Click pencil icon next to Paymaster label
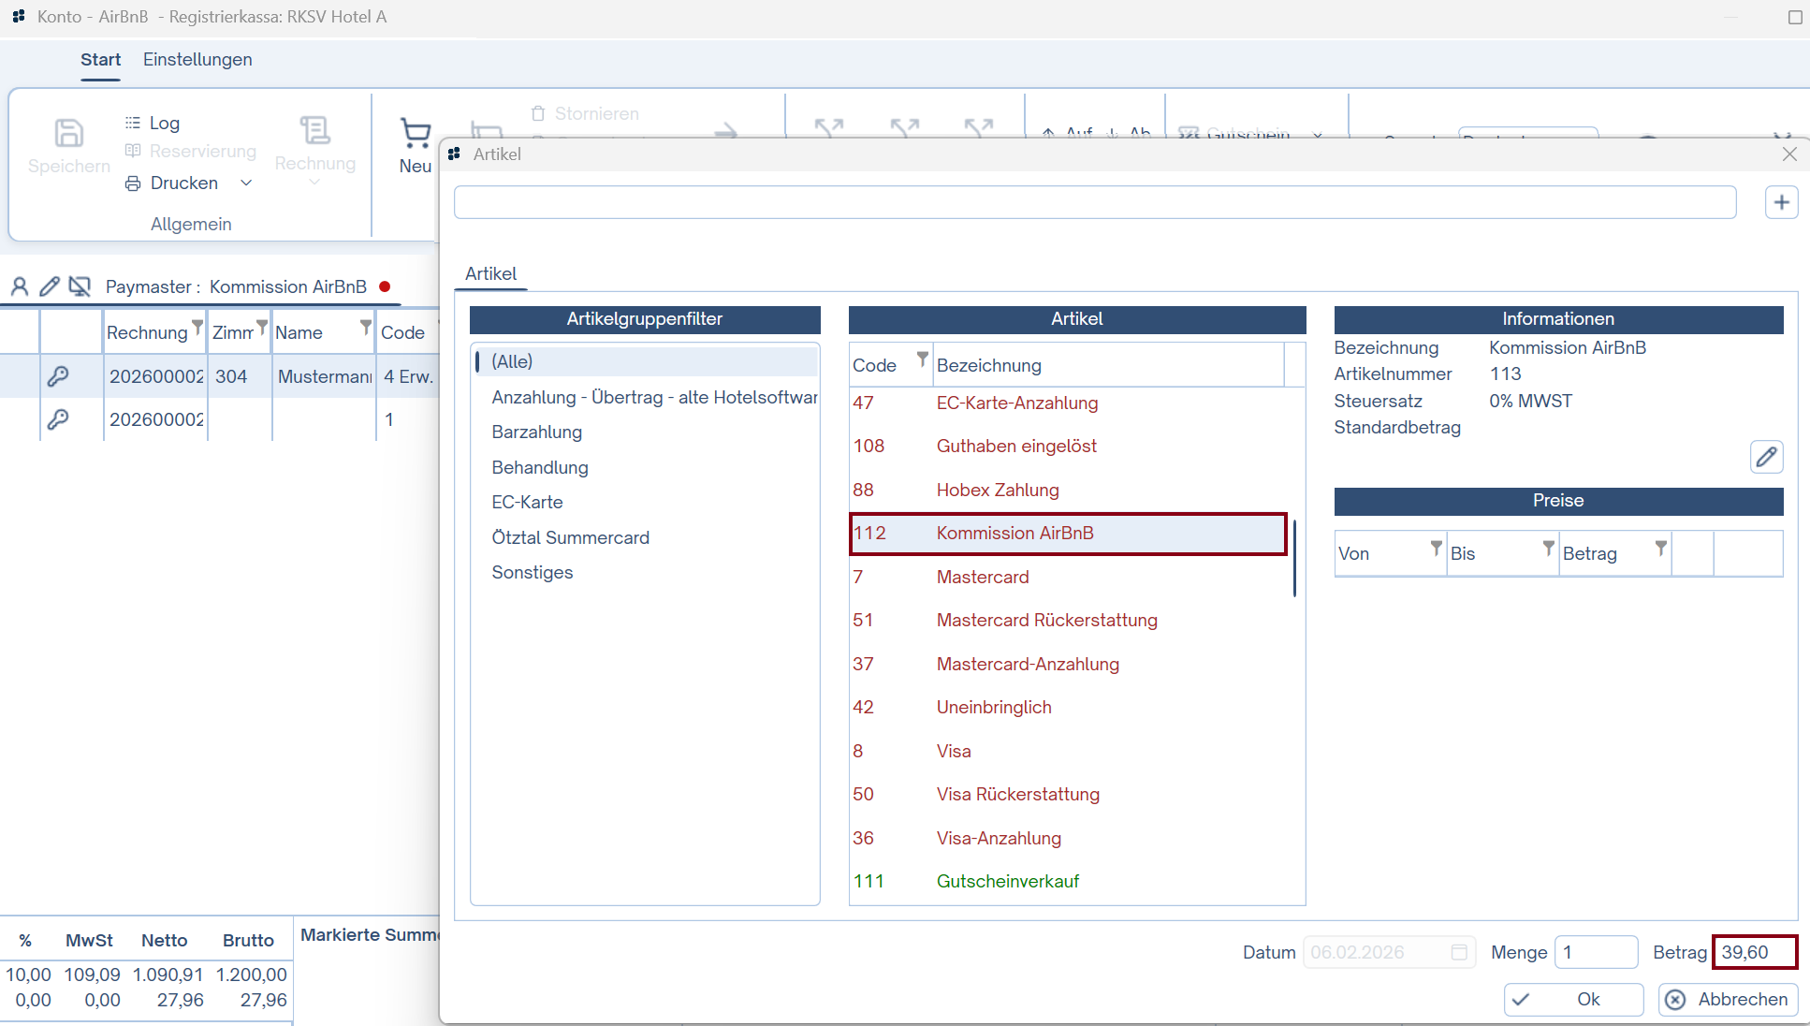Screen dimensions: 1810x1026 click(50, 286)
